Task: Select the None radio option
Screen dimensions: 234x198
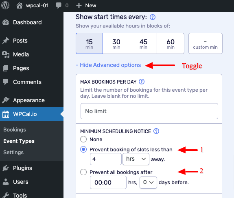Action: click(x=83, y=139)
